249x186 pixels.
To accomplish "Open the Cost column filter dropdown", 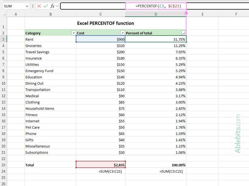I will pyautogui.click(x=123, y=33).
